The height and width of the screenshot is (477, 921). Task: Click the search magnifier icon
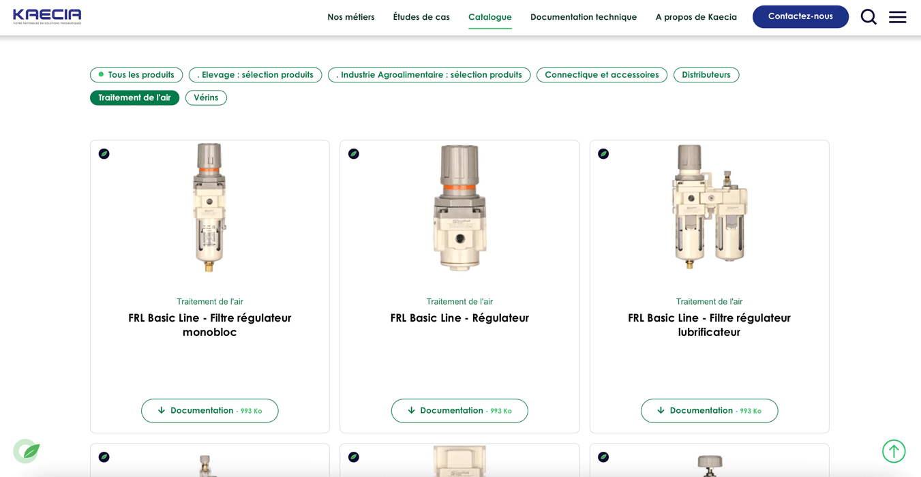[868, 17]
